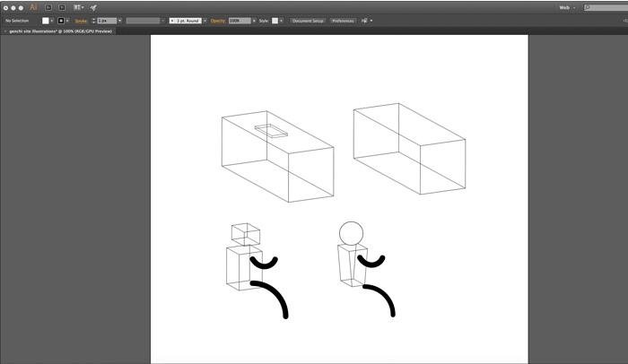
Task: Close the genchi site illustrations tab
Action: pyautogui.click(x=5, y=30)
